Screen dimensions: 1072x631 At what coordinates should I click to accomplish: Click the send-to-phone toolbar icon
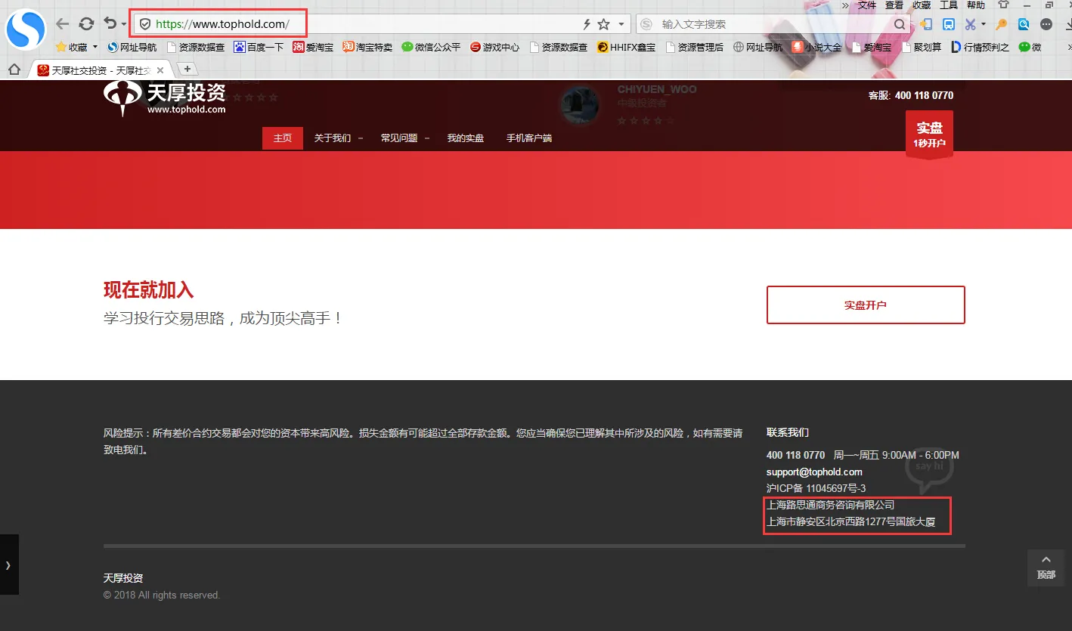coord(925,24)
